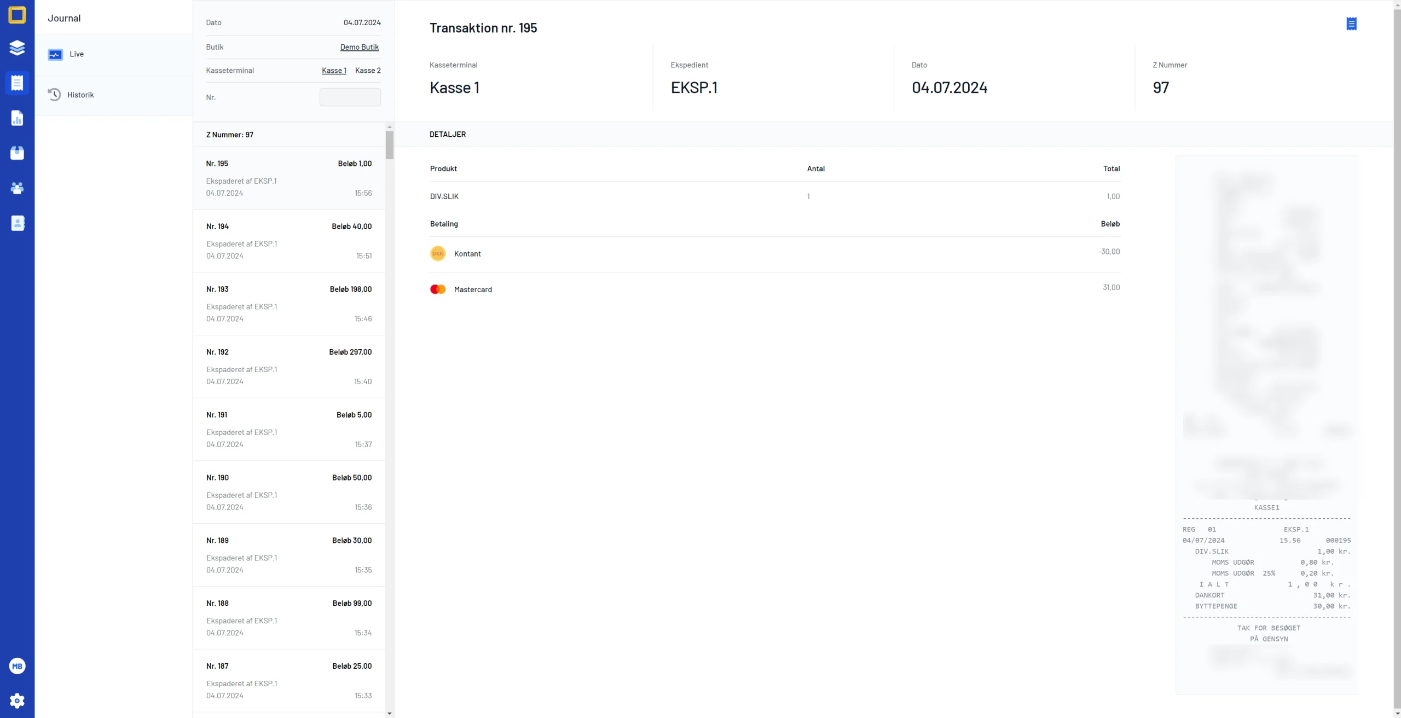Select transaction Nr. 194
Image resolution: width=1401 pixels, height=718 pixels.
tap(289, 241)
